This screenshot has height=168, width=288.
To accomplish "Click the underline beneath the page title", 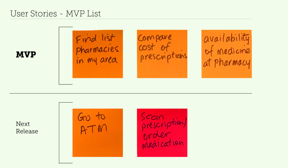I will pyautogui.click(x=130, y=19).
